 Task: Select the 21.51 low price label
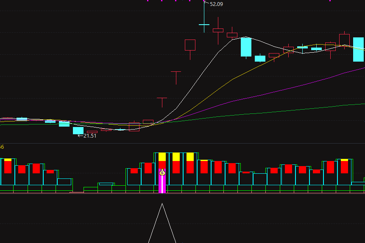point(90,136)
